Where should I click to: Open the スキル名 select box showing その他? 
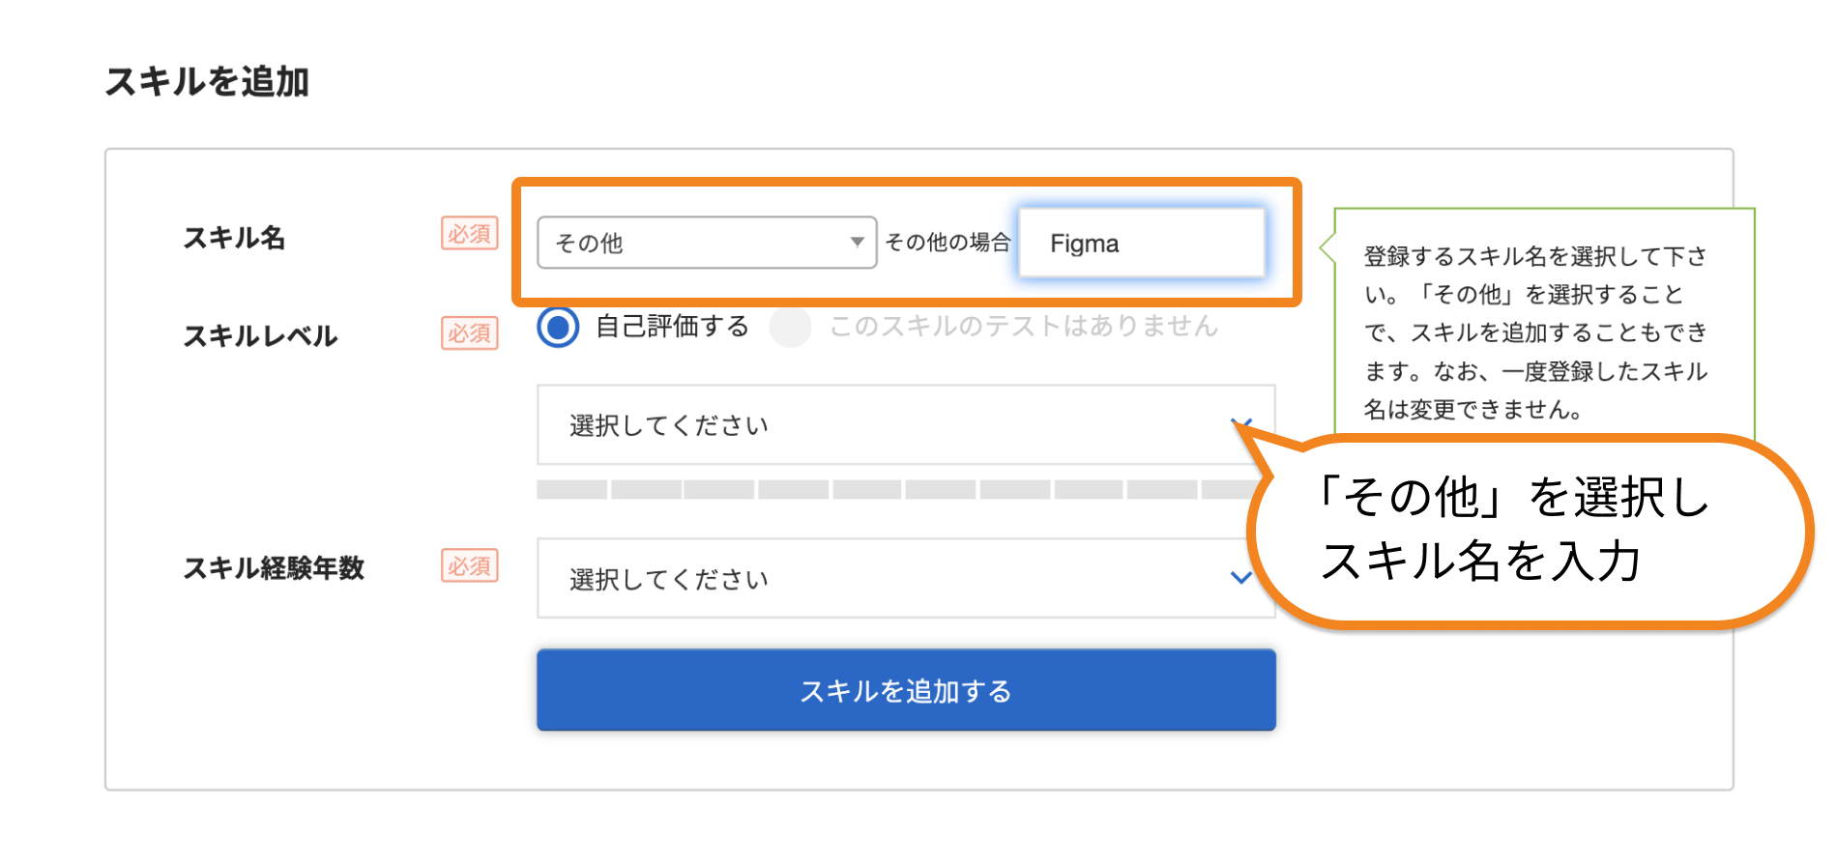[707, 243]
